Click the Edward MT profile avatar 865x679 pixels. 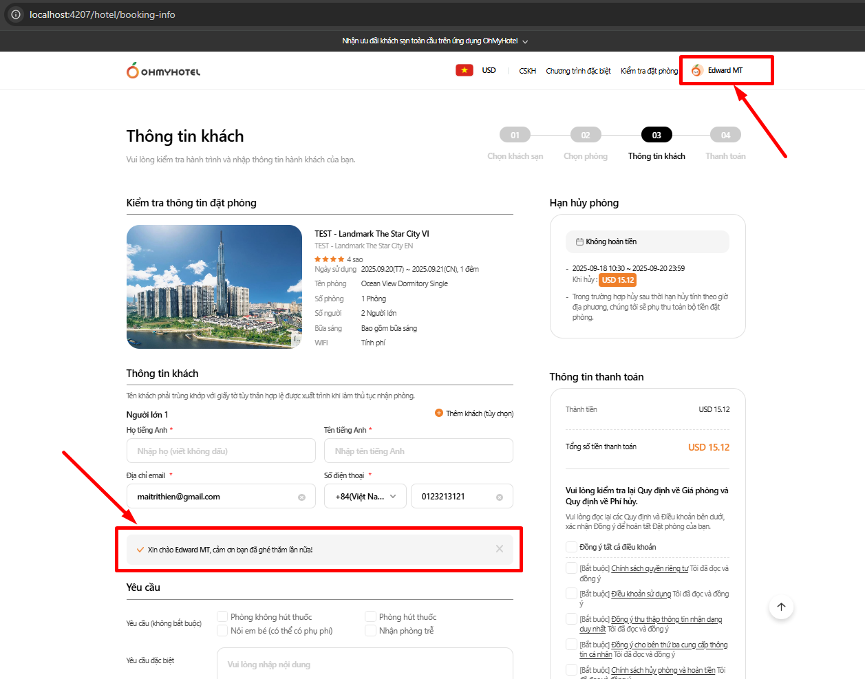[x=696, y=71]
